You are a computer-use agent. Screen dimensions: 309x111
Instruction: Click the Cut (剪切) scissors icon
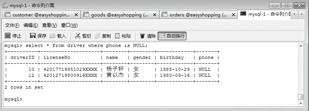[x=78, y=36]
